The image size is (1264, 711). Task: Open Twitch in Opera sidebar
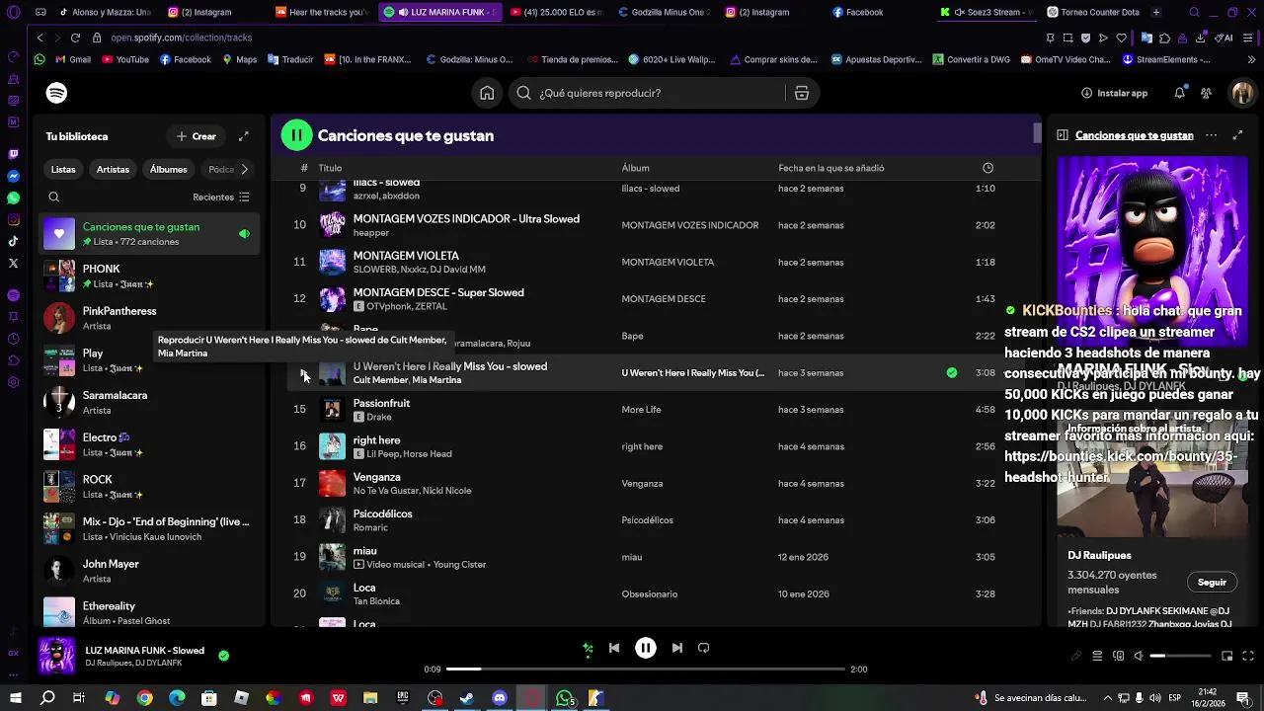(x=13, y=154)
